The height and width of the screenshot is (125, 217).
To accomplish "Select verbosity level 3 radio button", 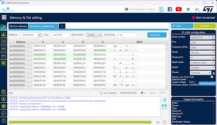I will pos(161,93).
